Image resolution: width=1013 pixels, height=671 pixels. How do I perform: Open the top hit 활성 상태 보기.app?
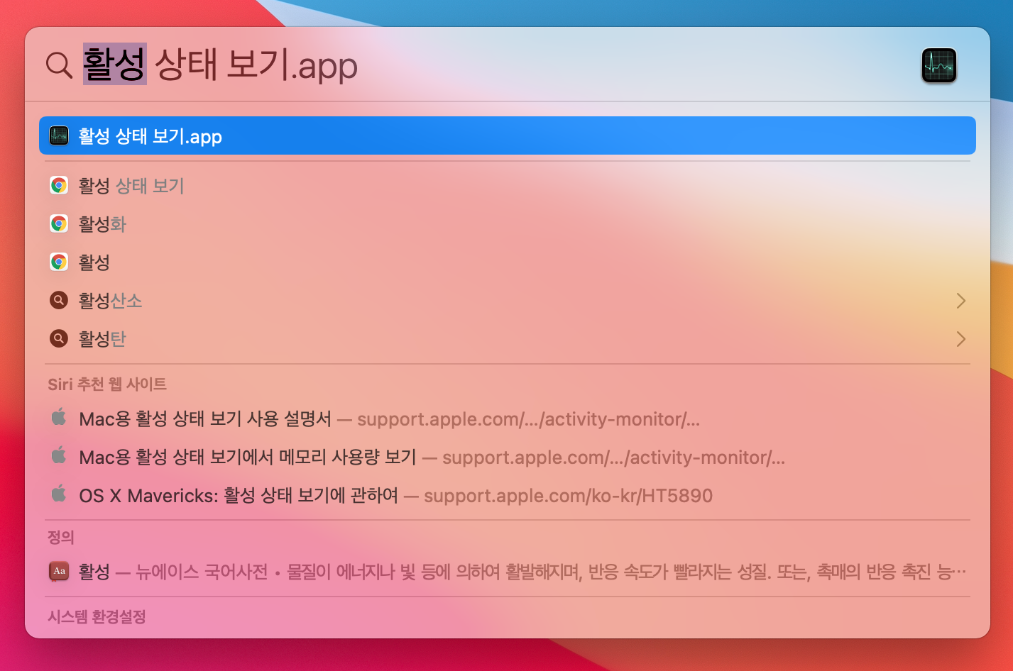pyautogui.click(x=508, y=135)
